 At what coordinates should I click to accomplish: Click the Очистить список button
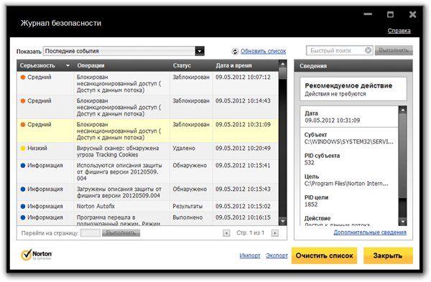point(324,255)
